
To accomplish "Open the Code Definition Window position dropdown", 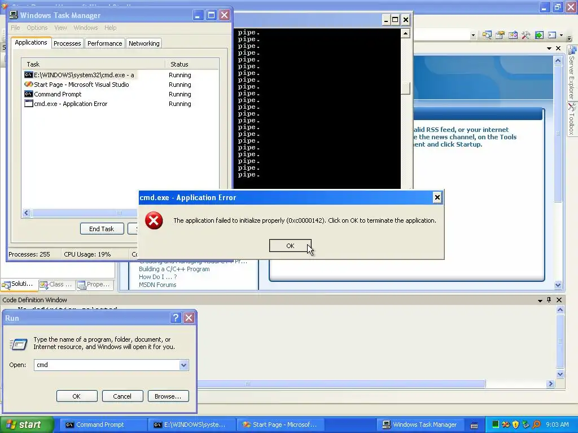I will (x=540, y=301).
